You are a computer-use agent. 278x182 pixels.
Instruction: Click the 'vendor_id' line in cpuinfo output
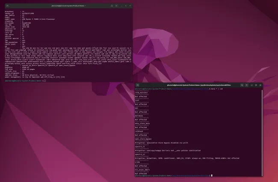[x=19, y=13]
